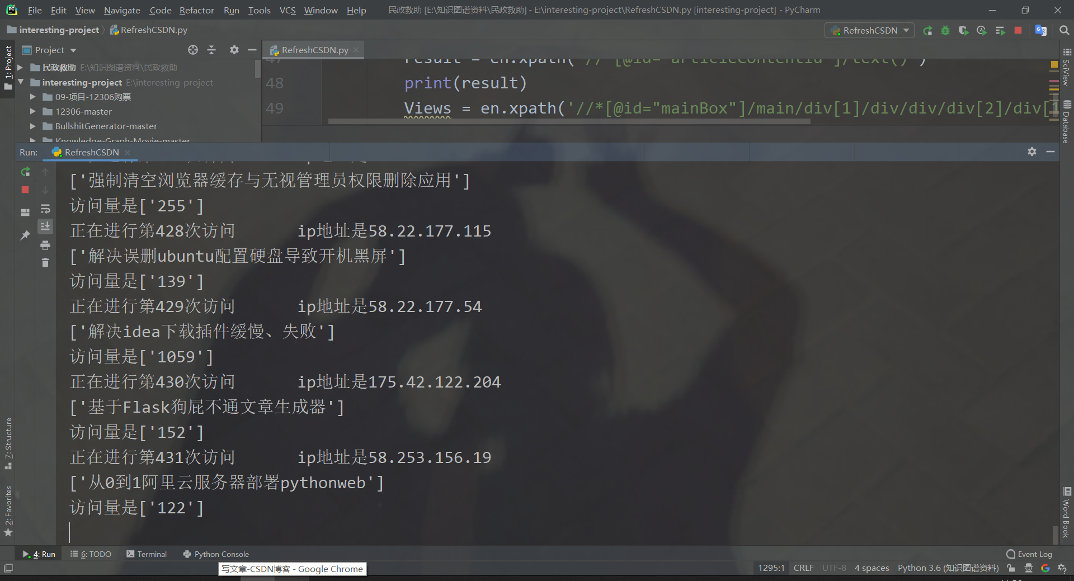The width and height of the screenshot is (1074, 581).
Task: Restore layout icon in Run panel
Action: pos(25,212)
